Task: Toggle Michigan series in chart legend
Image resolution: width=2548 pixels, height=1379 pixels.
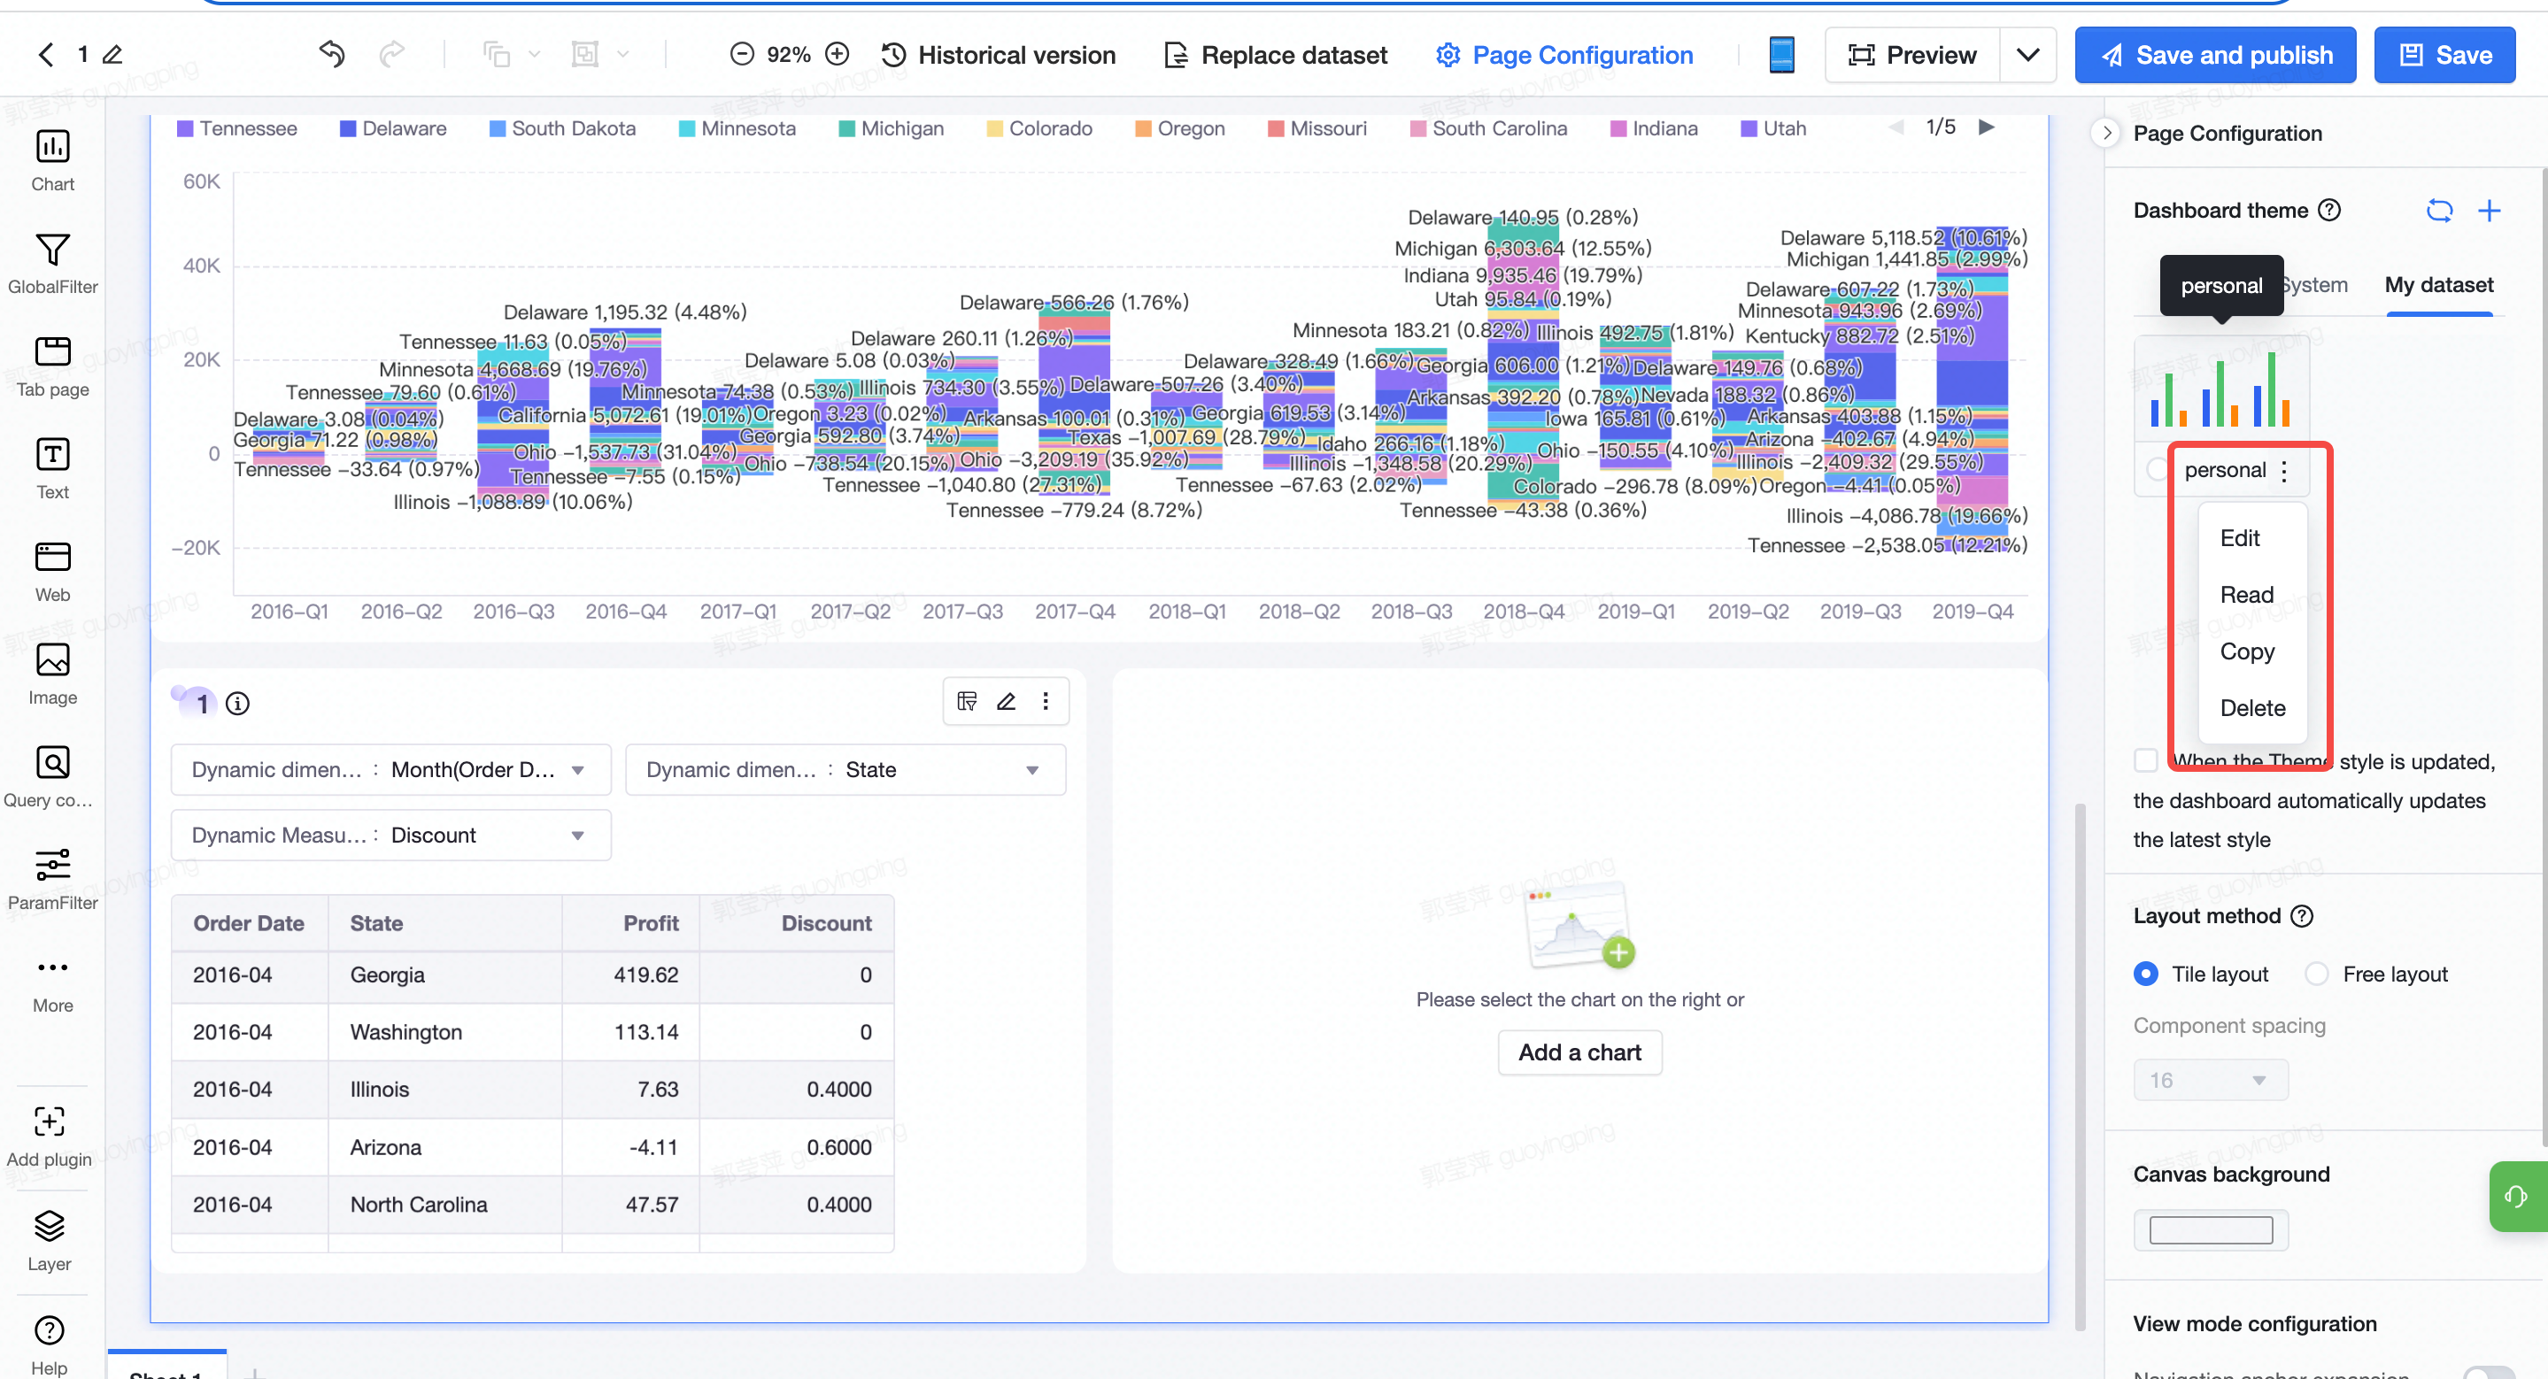Action: coord(892,128)
